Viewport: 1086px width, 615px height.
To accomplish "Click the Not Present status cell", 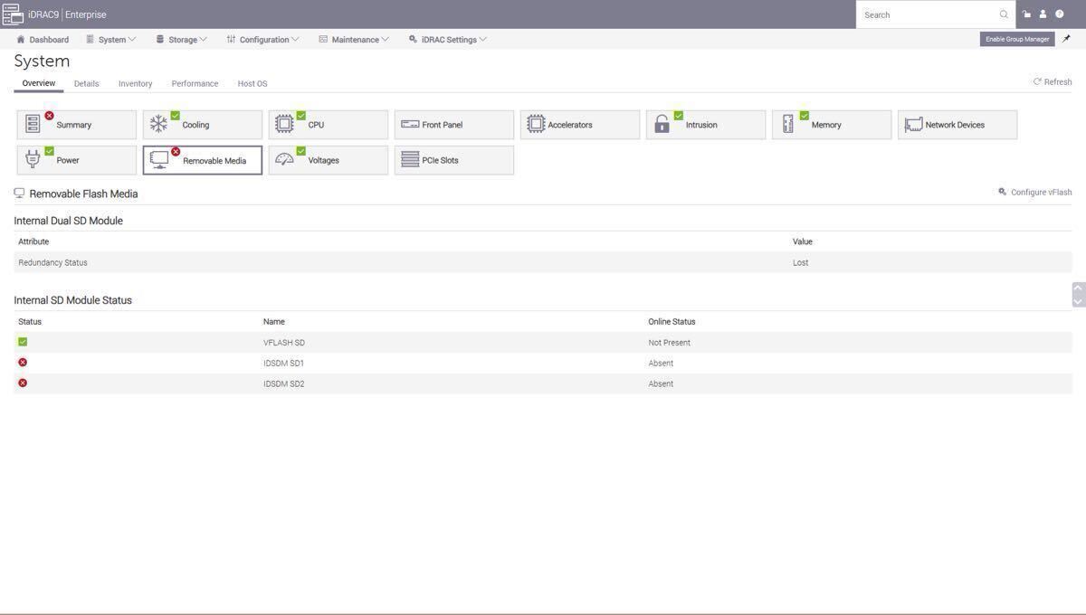I will pyautogui.click(x=670, y=343).
